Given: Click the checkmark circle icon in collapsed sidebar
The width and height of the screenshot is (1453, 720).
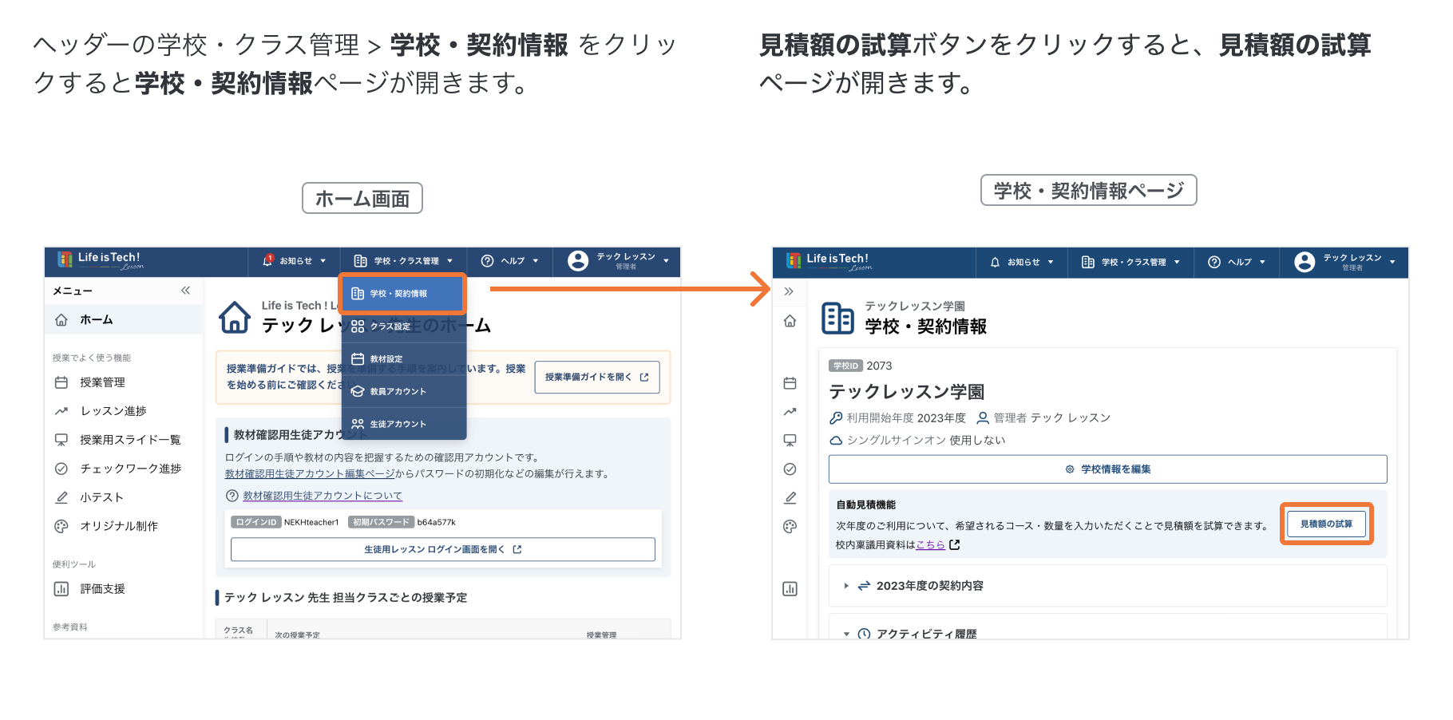Looking at the screenshot, I should click(790, 469).
